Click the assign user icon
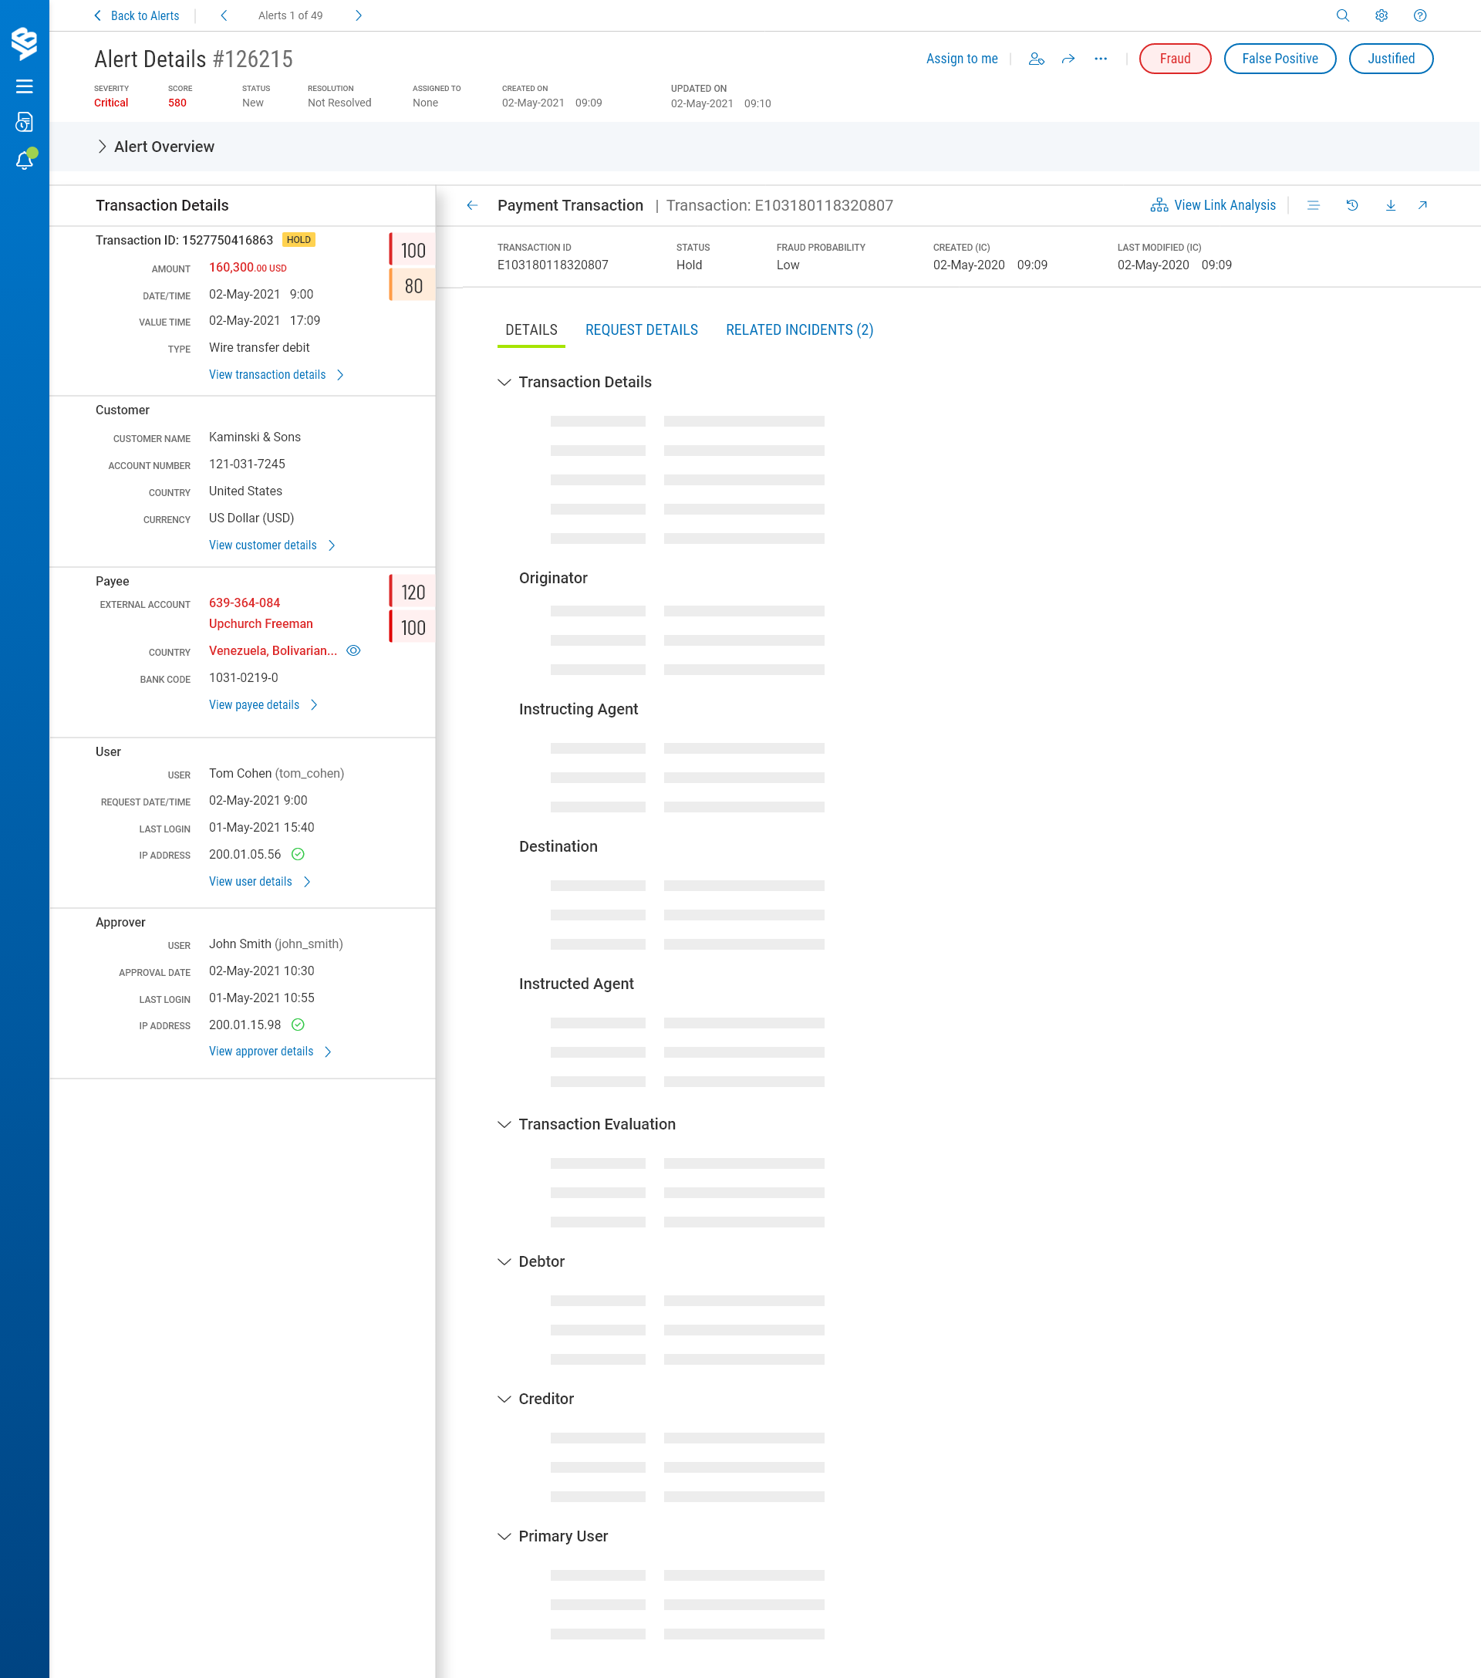Image resolution: width=1481 pixels, height=1678 pixels. tap(1036, 59)
